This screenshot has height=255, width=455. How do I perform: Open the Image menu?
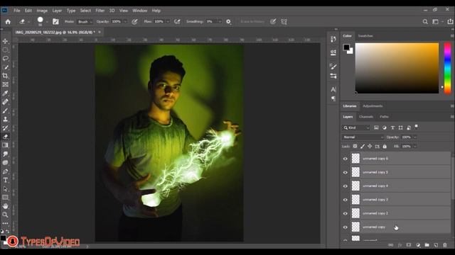coord(42,11)
